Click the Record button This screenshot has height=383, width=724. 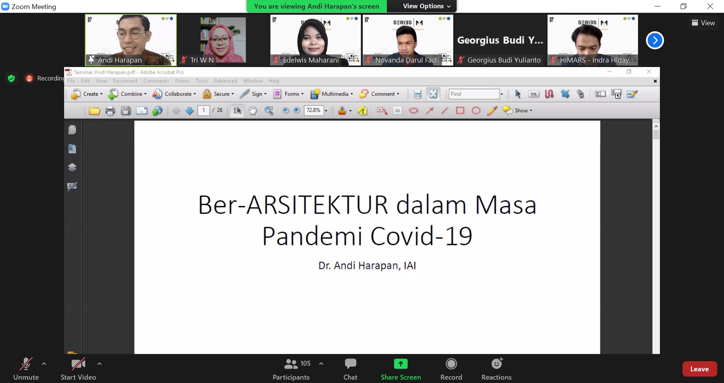tap(451, 369)
